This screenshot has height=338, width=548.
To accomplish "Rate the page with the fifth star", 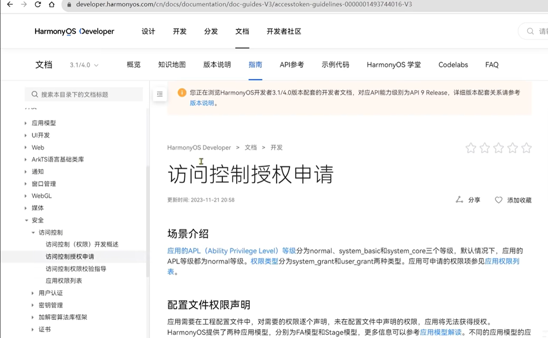I will (526, 148).
